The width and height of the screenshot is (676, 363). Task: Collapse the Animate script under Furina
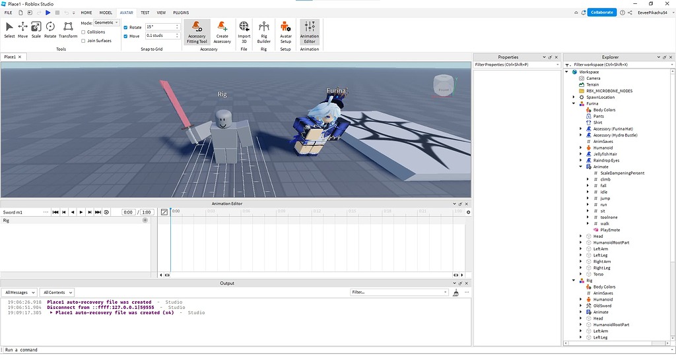[x=580, y=167]
